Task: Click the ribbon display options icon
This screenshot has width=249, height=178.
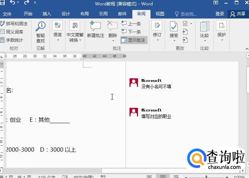Action: tap(216, 2)
